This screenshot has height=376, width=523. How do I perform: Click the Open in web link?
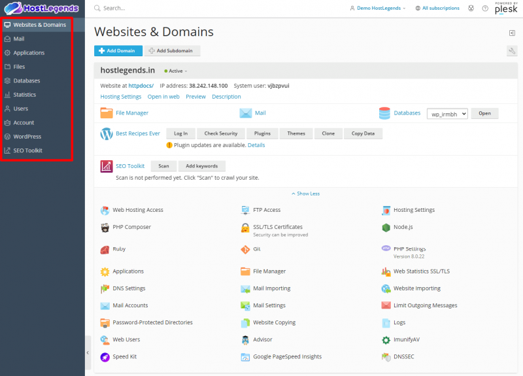(163, 97)
